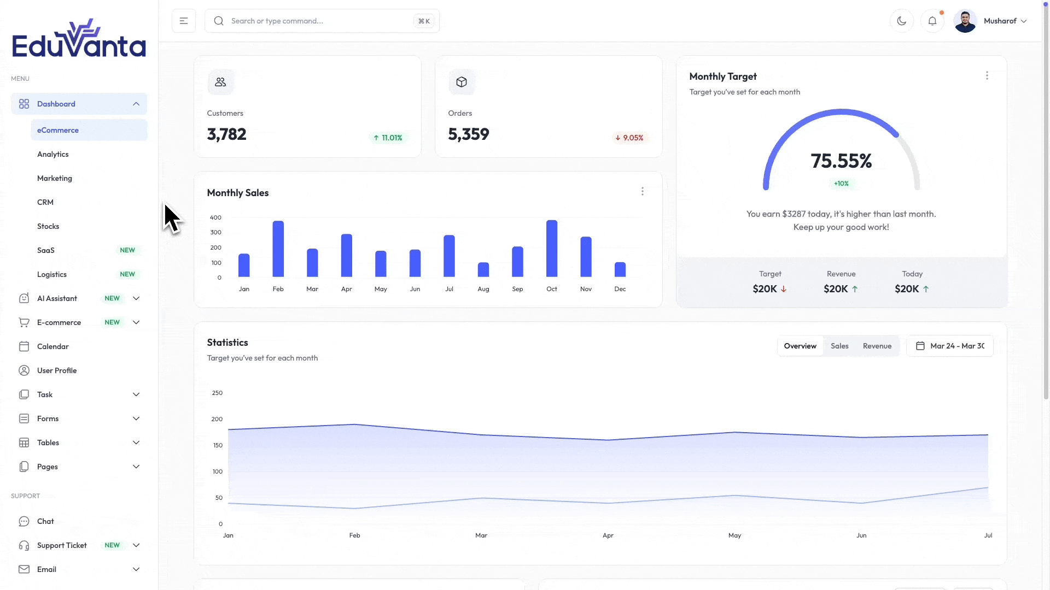This screenshot has width=1050, height=590.
Task: Click the Dashboard grid icon
Action: (x=24, y=104)
